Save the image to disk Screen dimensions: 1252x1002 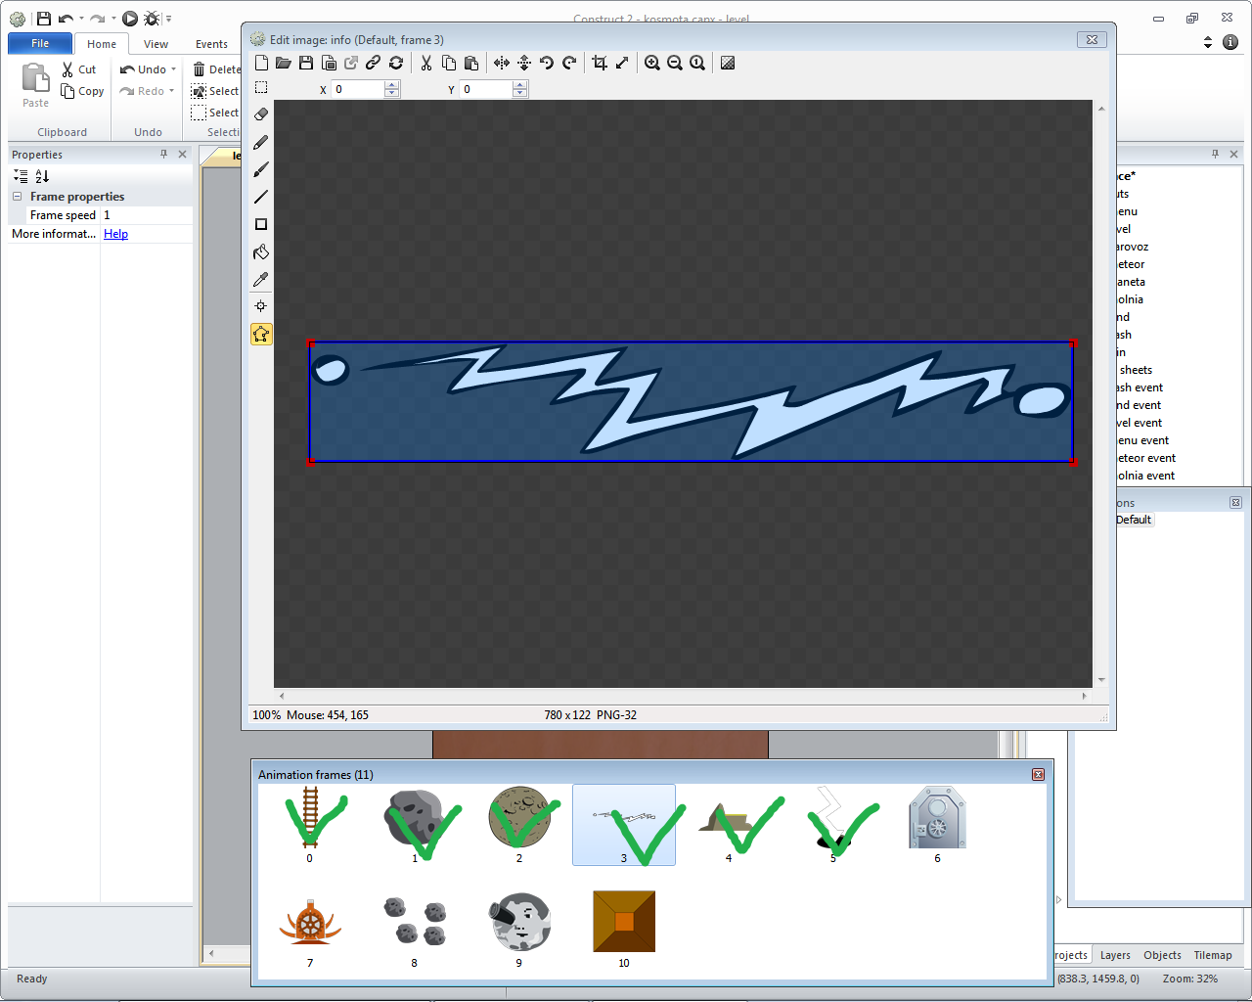(306, 63)
